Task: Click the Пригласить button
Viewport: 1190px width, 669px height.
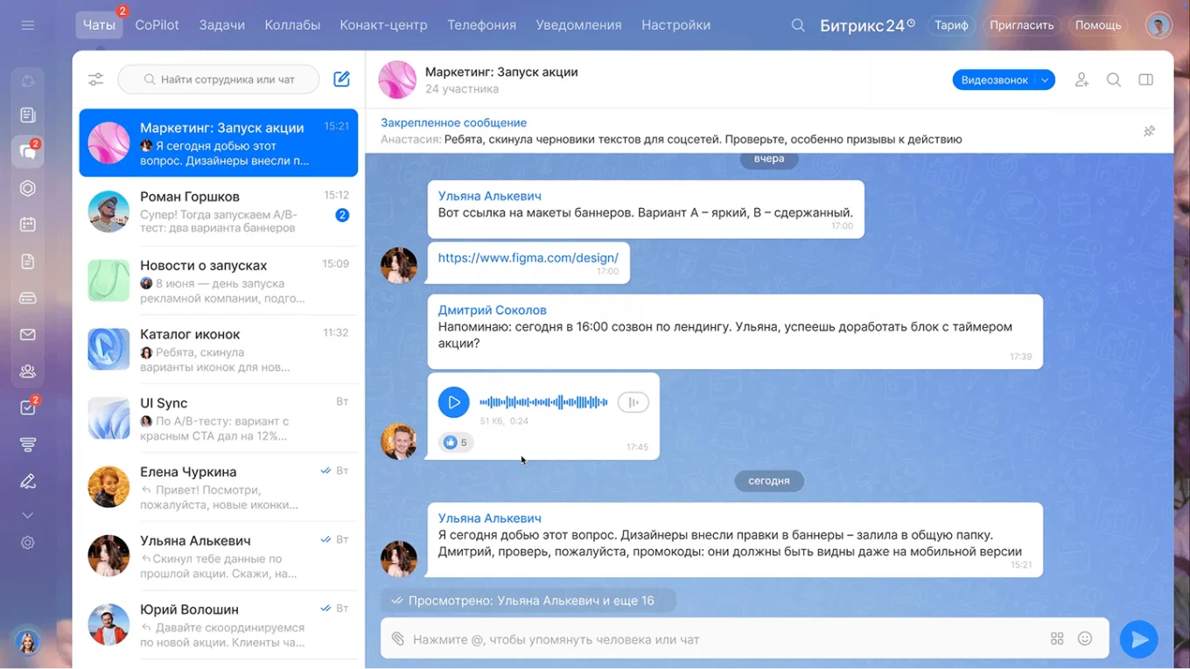Action: pos(1021,24)
